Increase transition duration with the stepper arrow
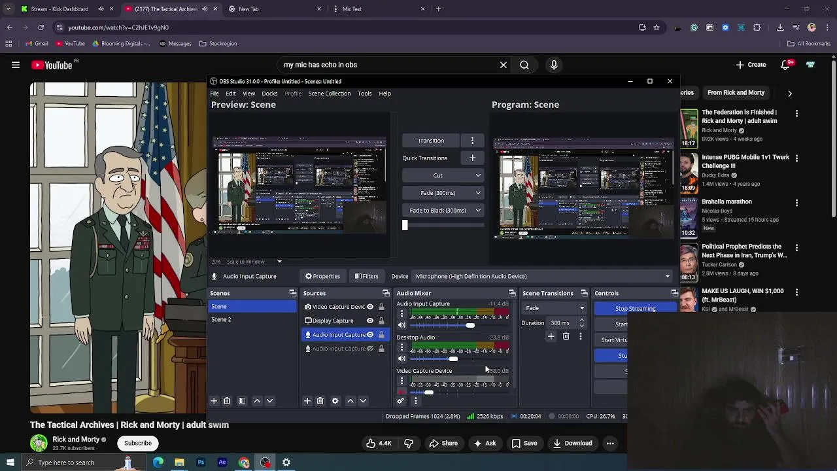 pyautogui.click(x=582, y=321)
